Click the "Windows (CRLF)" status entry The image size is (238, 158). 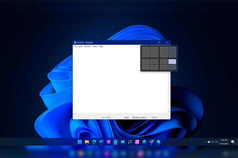pyautogui.click(x=139, y=117)
